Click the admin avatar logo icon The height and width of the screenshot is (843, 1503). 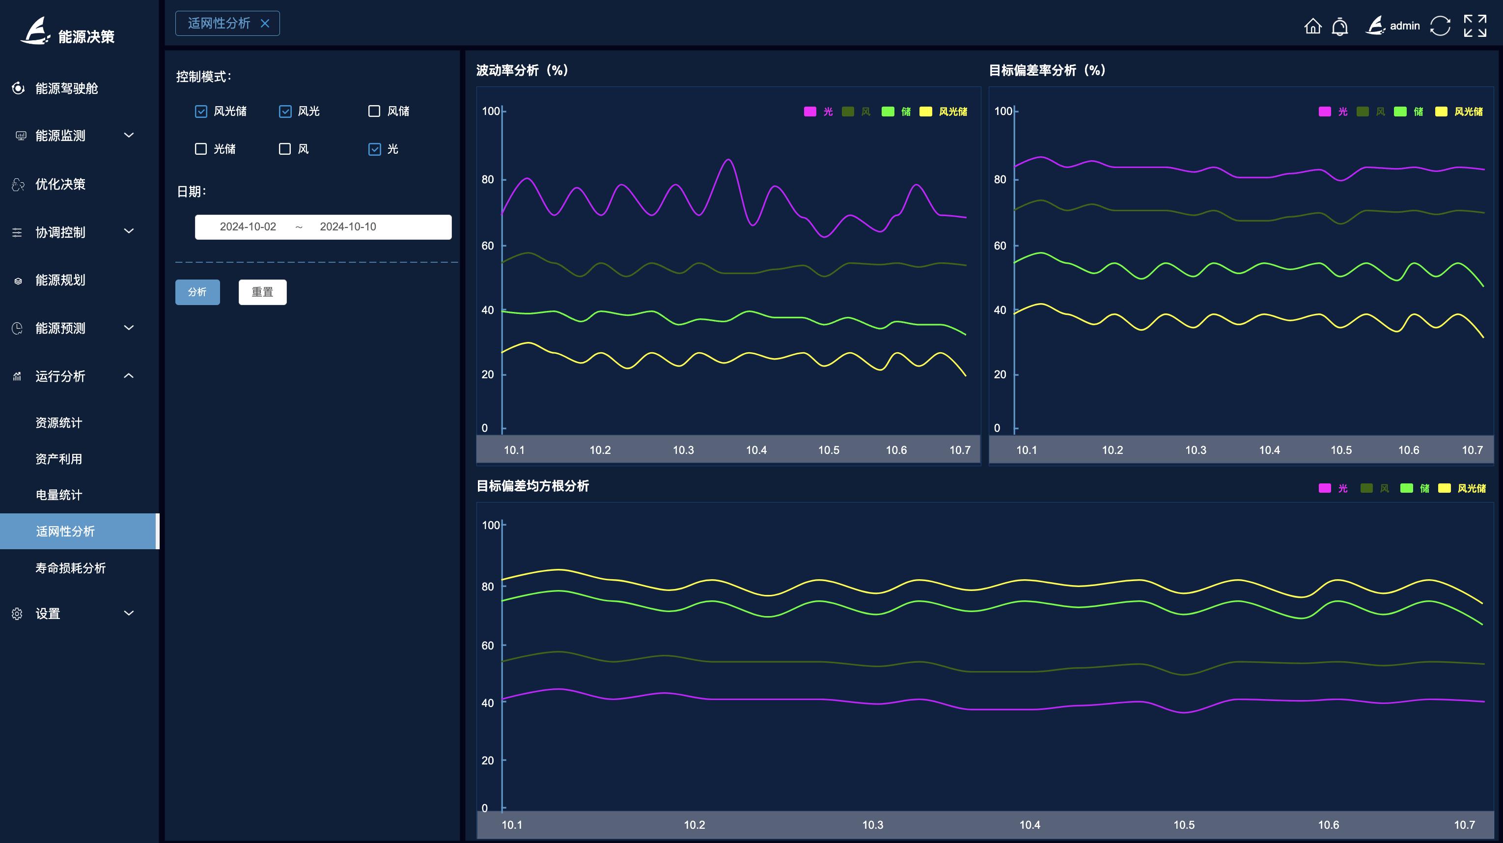[x=1375, y=26]
